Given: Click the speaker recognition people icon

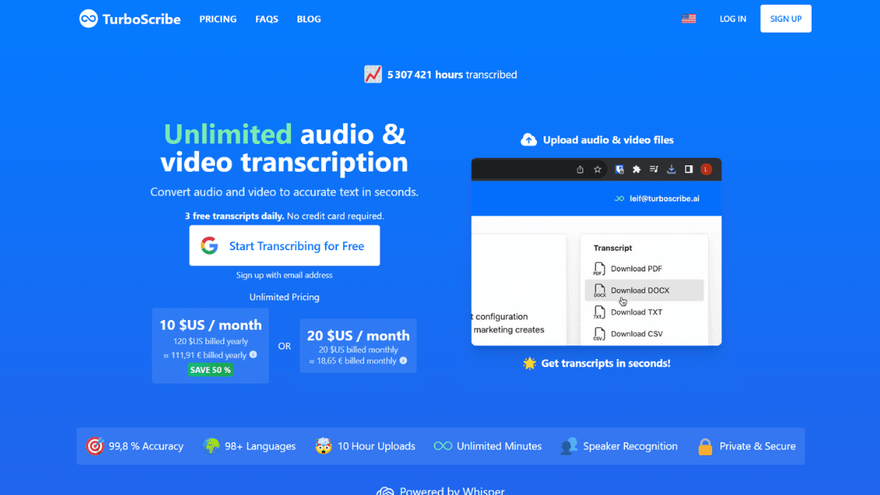Looking at the screenshot, I should coord(569,446).
